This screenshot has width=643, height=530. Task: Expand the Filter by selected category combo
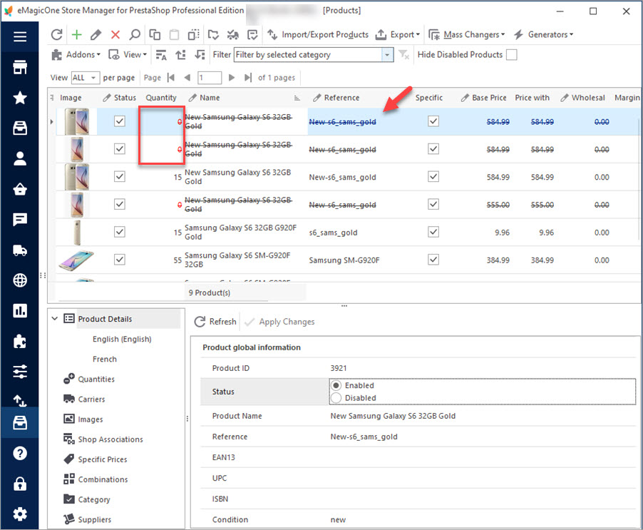(386, 55)
